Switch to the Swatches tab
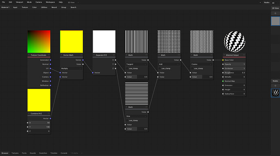The image size is (280, 156). coord(43,153)
